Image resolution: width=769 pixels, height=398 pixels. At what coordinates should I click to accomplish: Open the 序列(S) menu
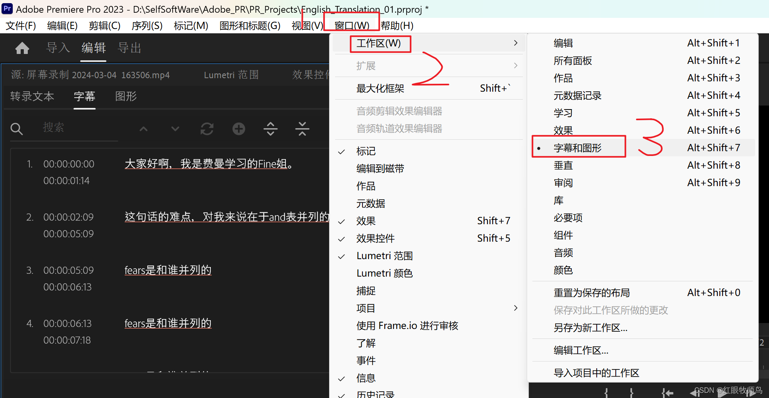tap(147, 26)
